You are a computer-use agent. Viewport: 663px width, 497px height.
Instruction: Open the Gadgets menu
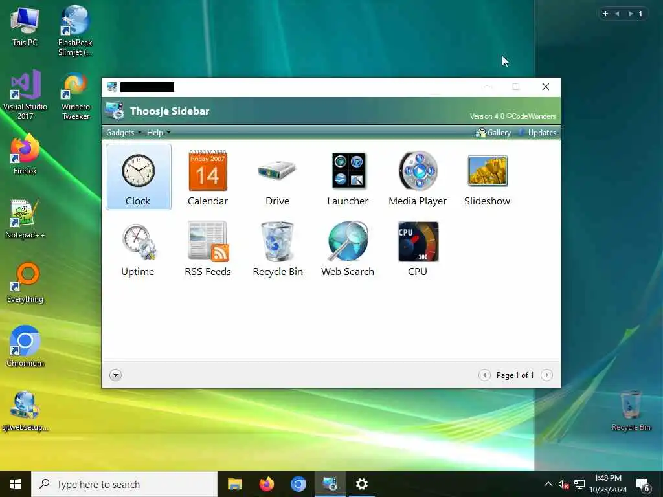point(124,133)
